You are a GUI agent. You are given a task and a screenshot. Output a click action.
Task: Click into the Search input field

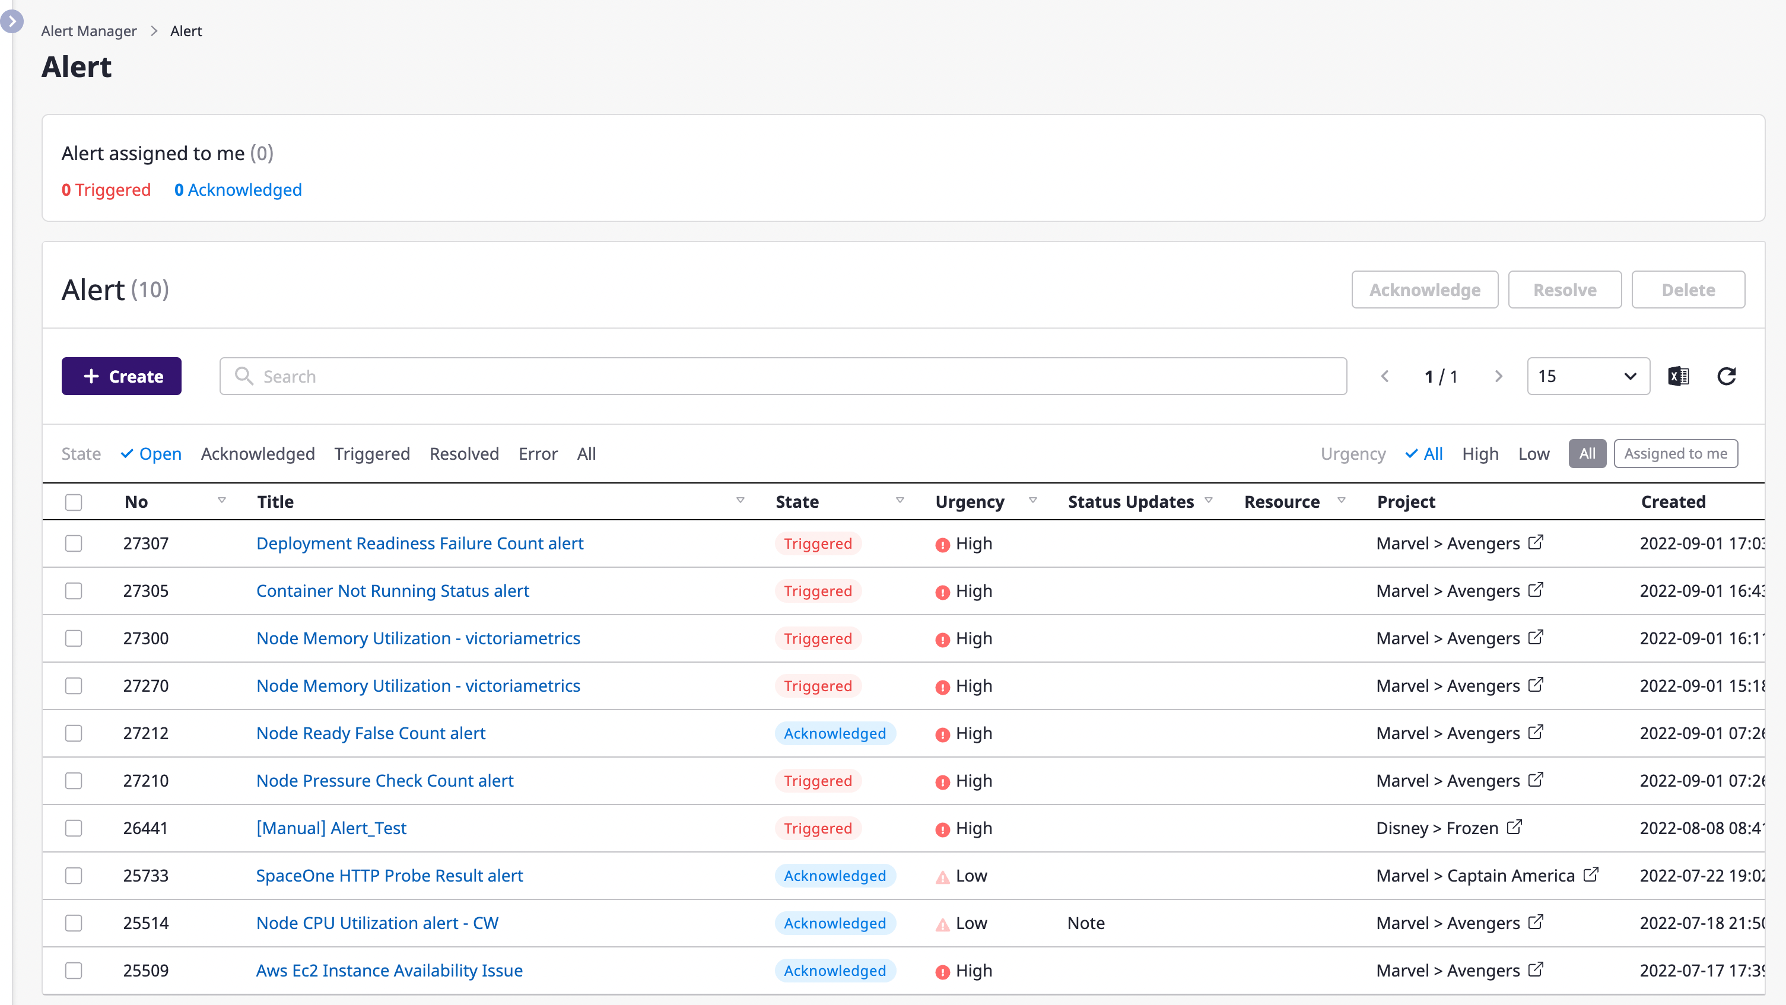pyautogui.click(x=783, y=376)
